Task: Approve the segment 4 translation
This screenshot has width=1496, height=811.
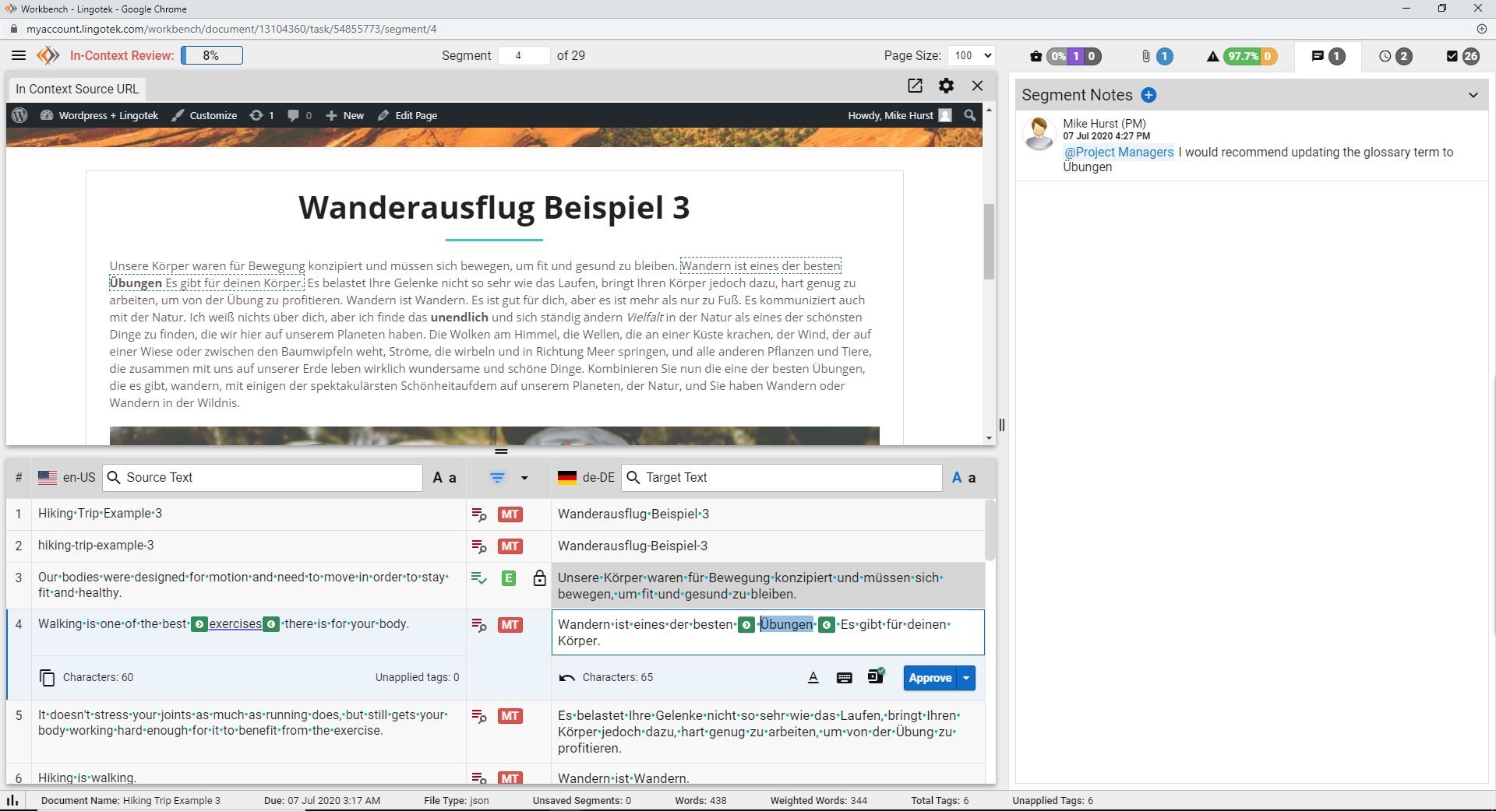Action: [930, 678]
